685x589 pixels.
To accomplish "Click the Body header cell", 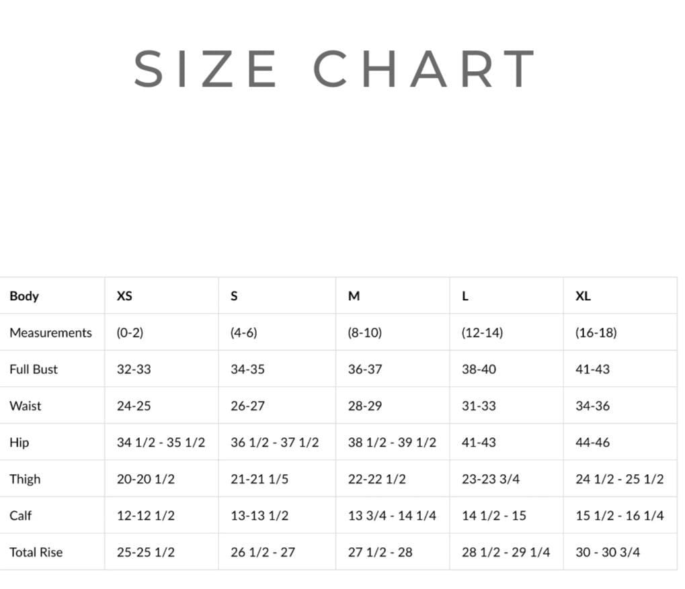I will tap(24, 296).
